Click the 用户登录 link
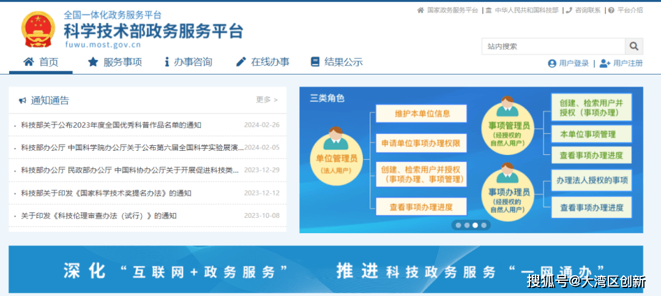This screenshot has width=661, height=296. (x=573, y=63)
